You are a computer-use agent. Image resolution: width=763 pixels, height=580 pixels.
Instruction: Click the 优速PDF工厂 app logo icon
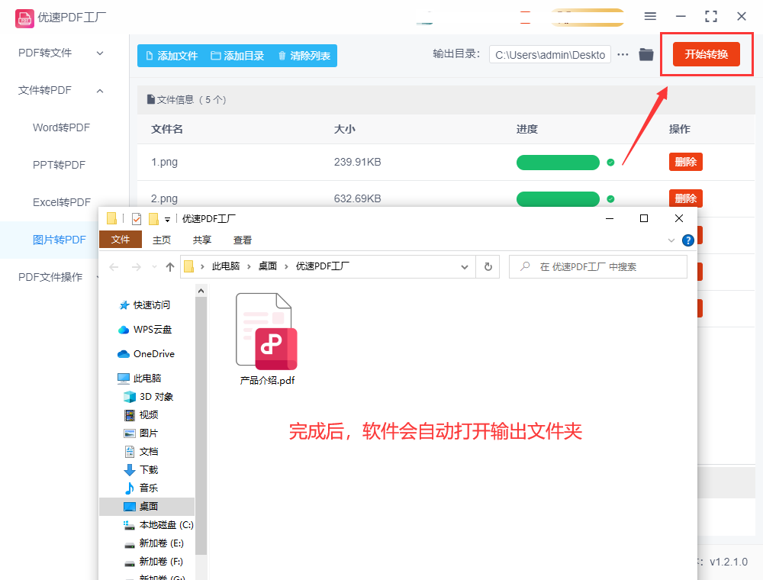24,18
